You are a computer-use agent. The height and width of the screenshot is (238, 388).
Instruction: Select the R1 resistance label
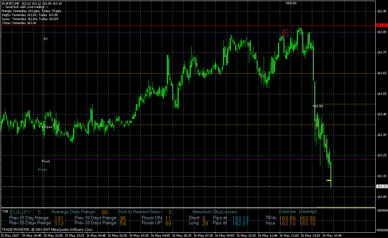[x=46, y=39]
